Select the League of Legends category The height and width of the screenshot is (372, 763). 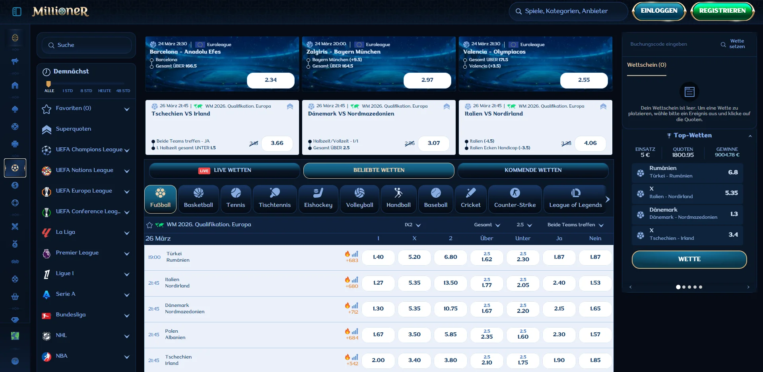576,199
